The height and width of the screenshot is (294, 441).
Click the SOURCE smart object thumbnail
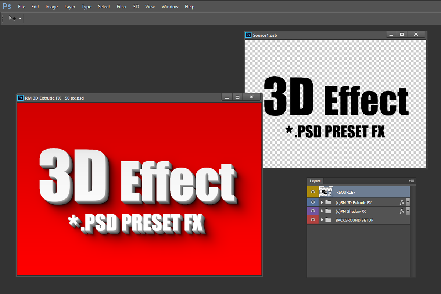click(x=326, y=192)
